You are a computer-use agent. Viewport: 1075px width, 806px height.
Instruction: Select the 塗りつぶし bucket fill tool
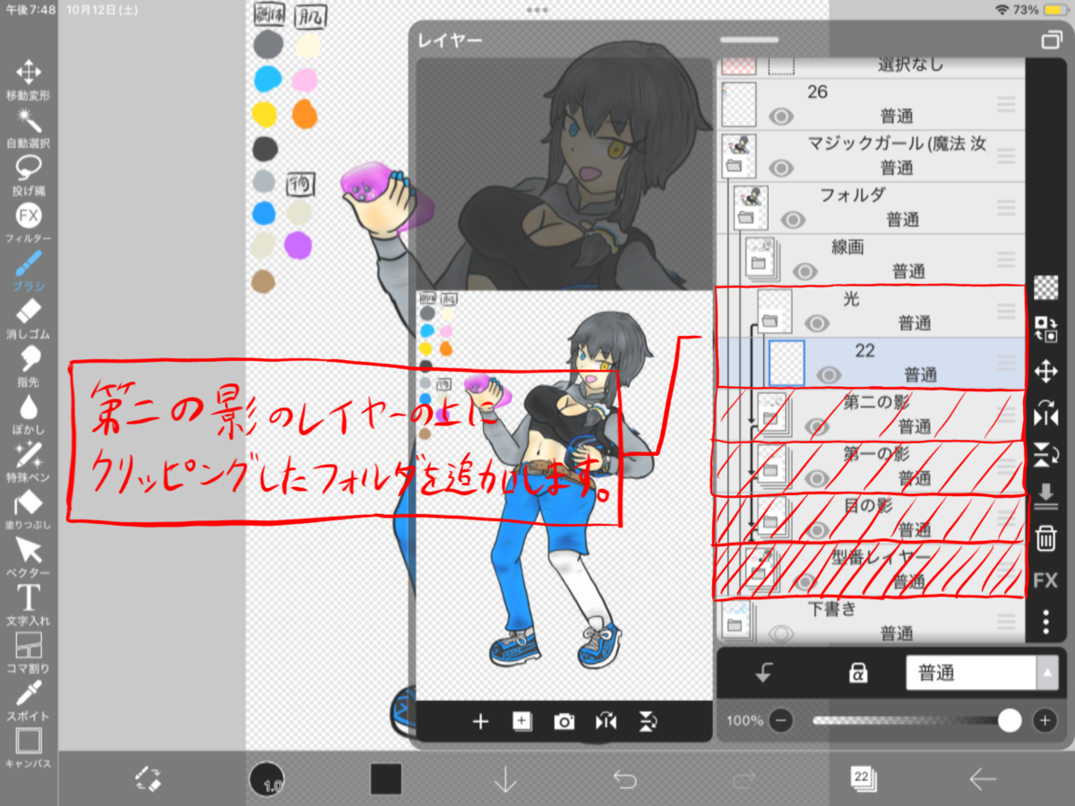29,509
